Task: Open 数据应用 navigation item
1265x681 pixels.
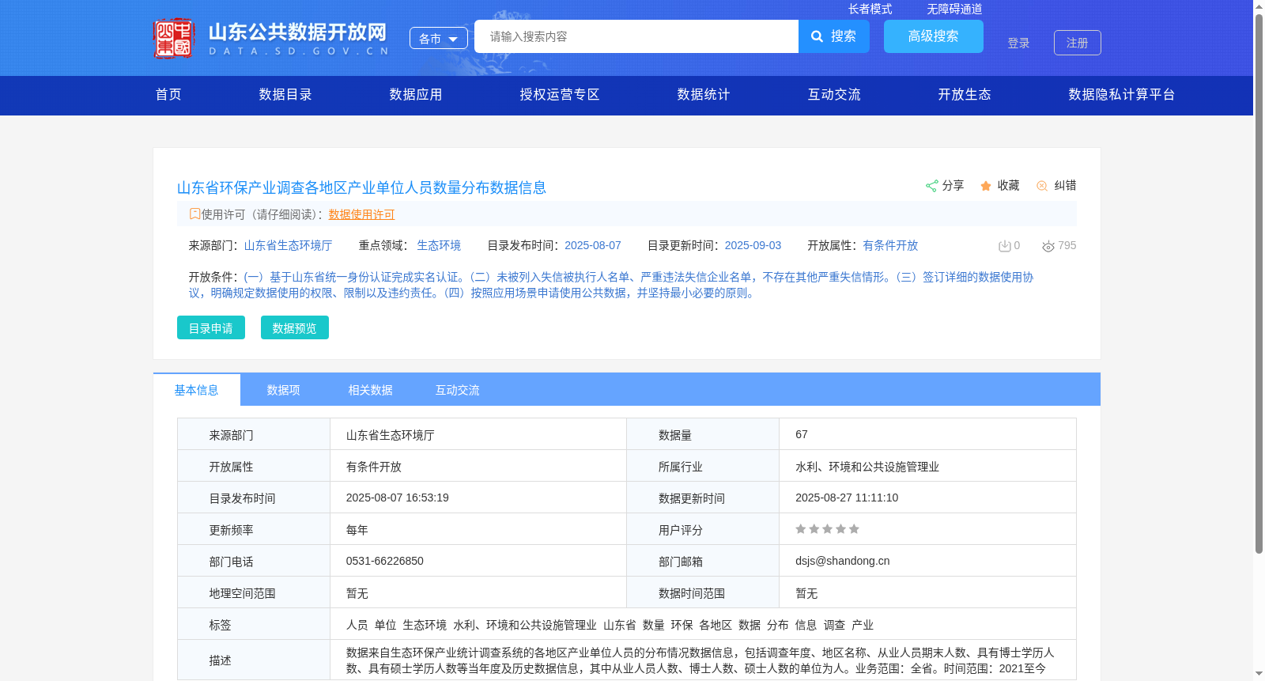Action: [x=416, y=95]
